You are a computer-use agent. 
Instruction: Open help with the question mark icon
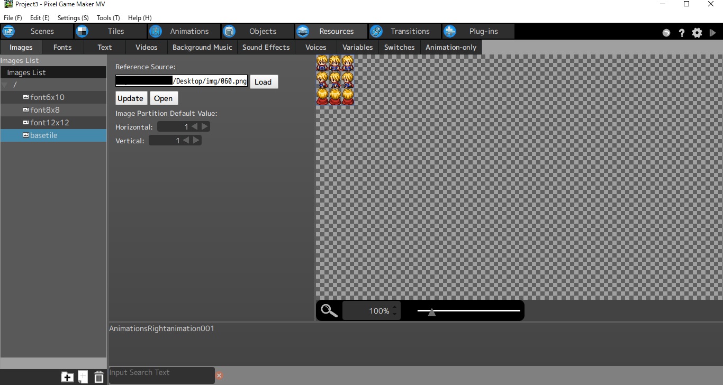click(682, 33)
